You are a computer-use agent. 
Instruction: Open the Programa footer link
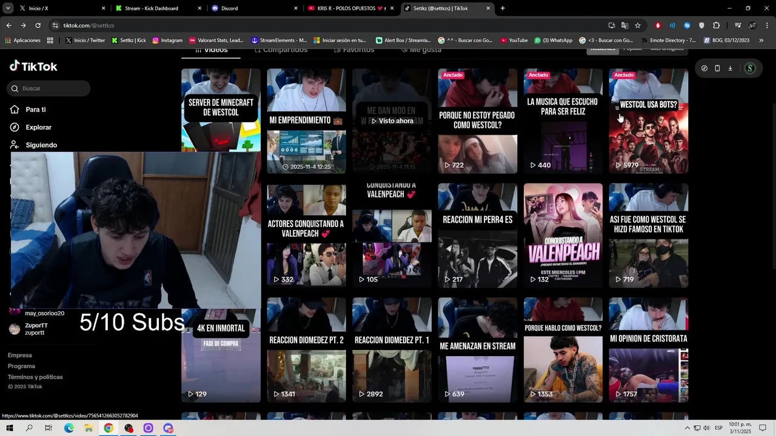21,366
